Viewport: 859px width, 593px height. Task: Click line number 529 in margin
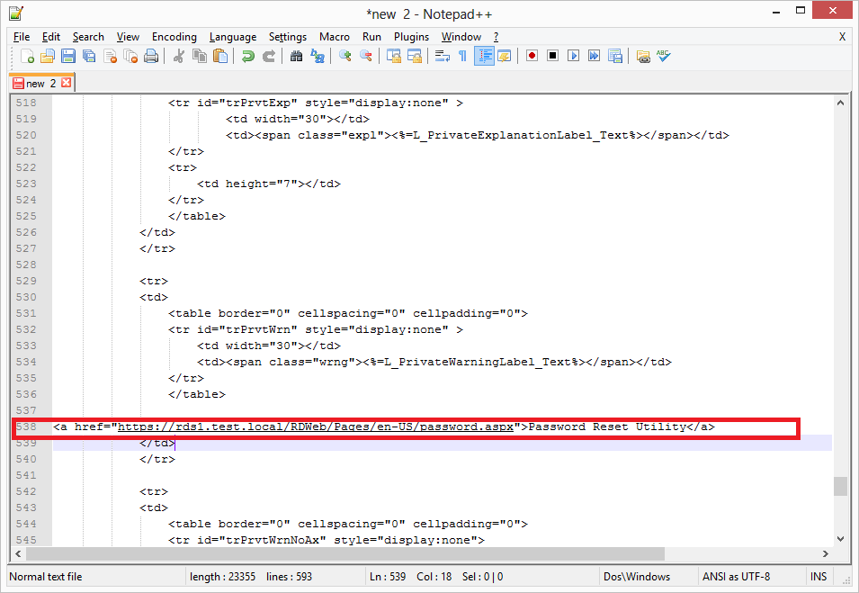26,281
